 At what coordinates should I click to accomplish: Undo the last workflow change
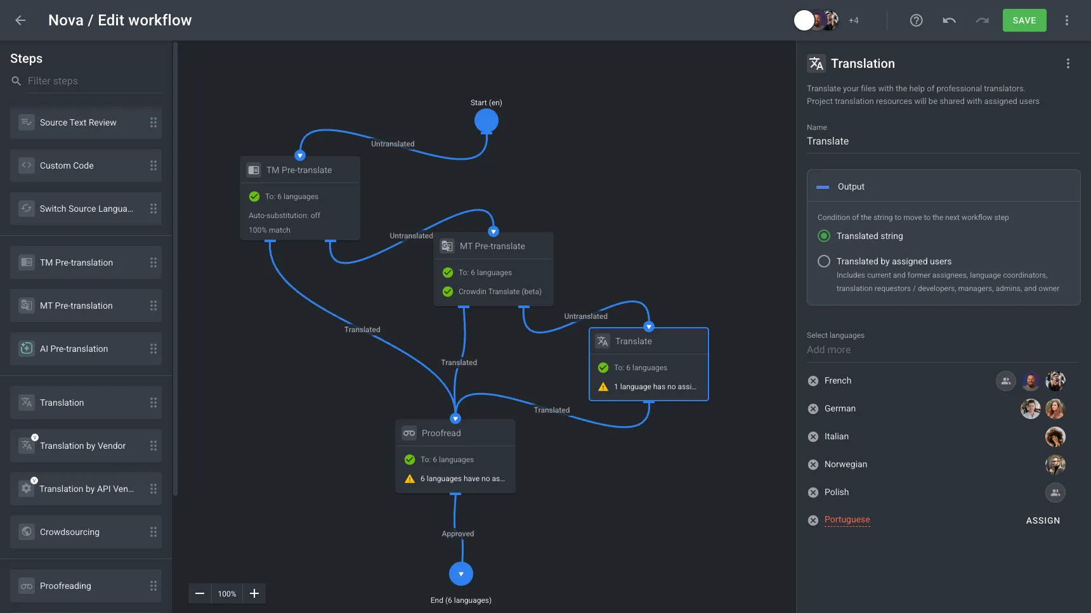click(x=949, y=20)
